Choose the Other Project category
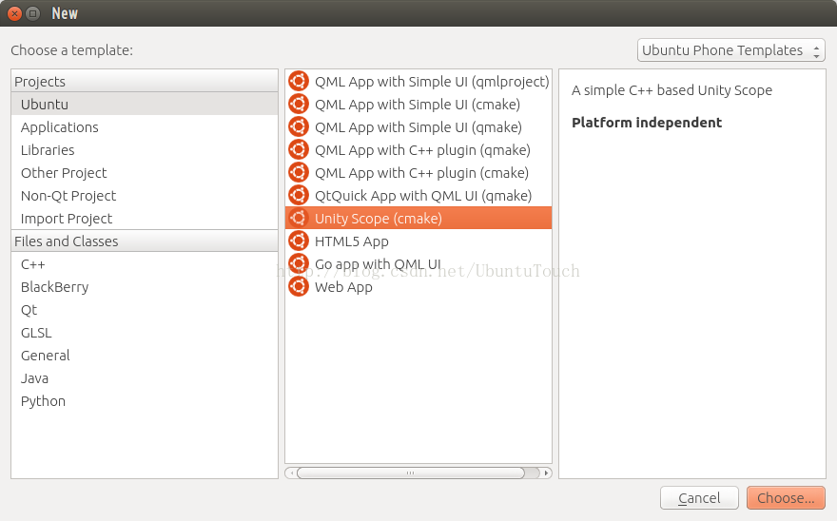This screenshot has height=521, width=837. [145, 172]
